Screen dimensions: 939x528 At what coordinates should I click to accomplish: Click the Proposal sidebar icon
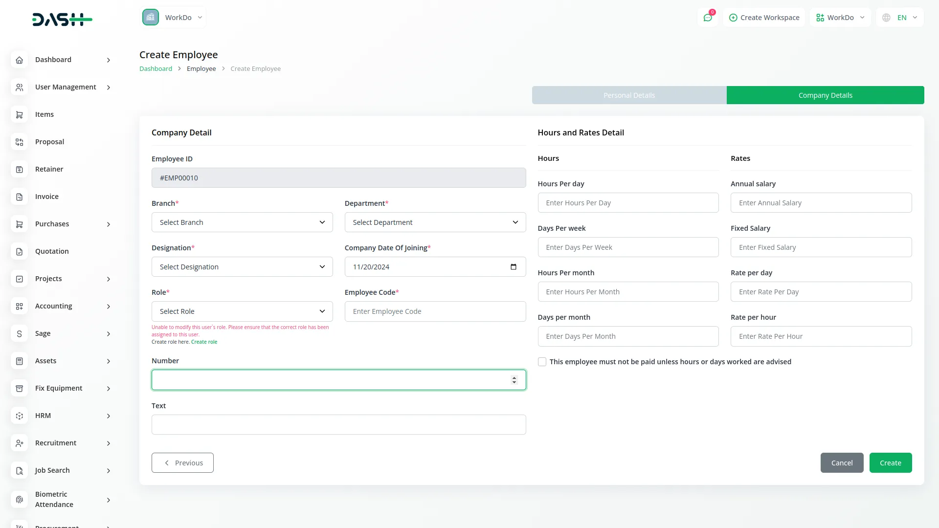click(20, 142)
